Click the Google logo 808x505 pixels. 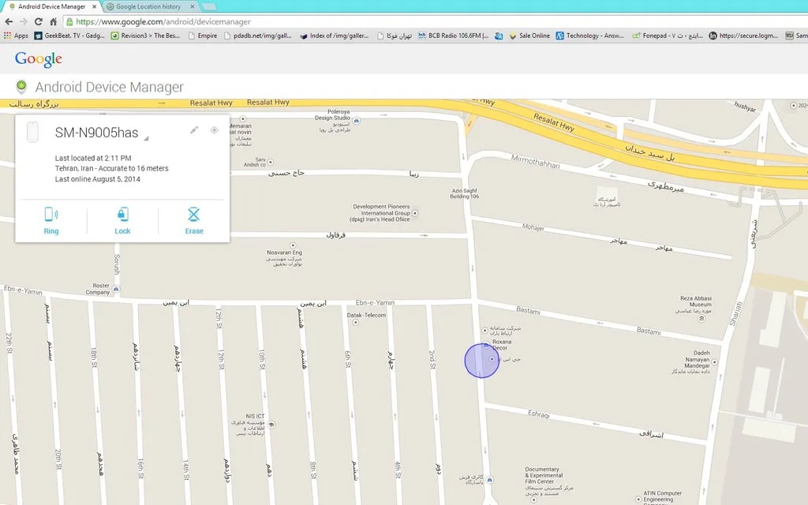tap(38, 59)
